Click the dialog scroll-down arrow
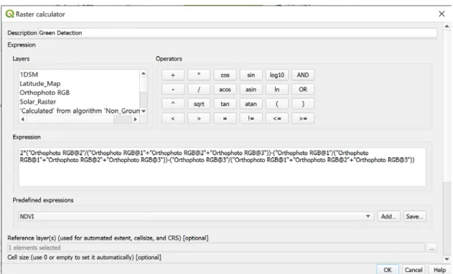 click(447, 259)
